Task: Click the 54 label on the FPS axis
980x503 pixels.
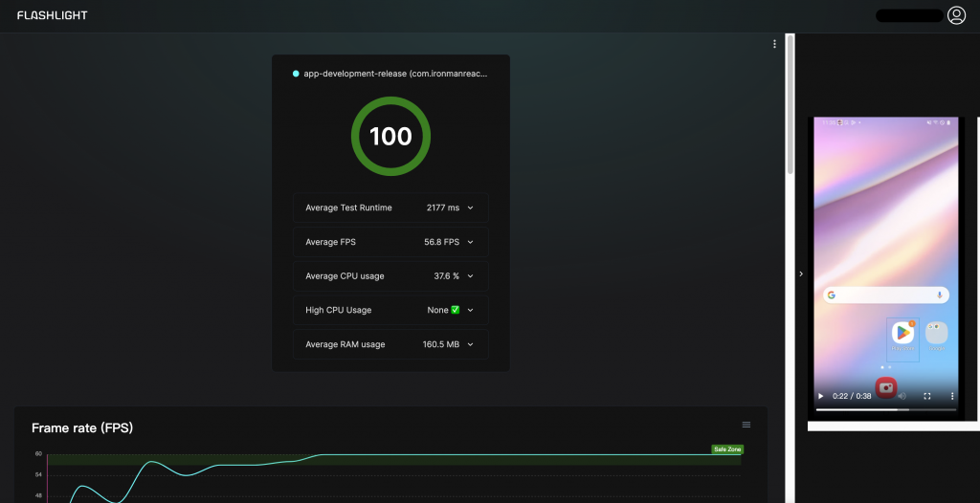Action: click(x=38, y=475)
